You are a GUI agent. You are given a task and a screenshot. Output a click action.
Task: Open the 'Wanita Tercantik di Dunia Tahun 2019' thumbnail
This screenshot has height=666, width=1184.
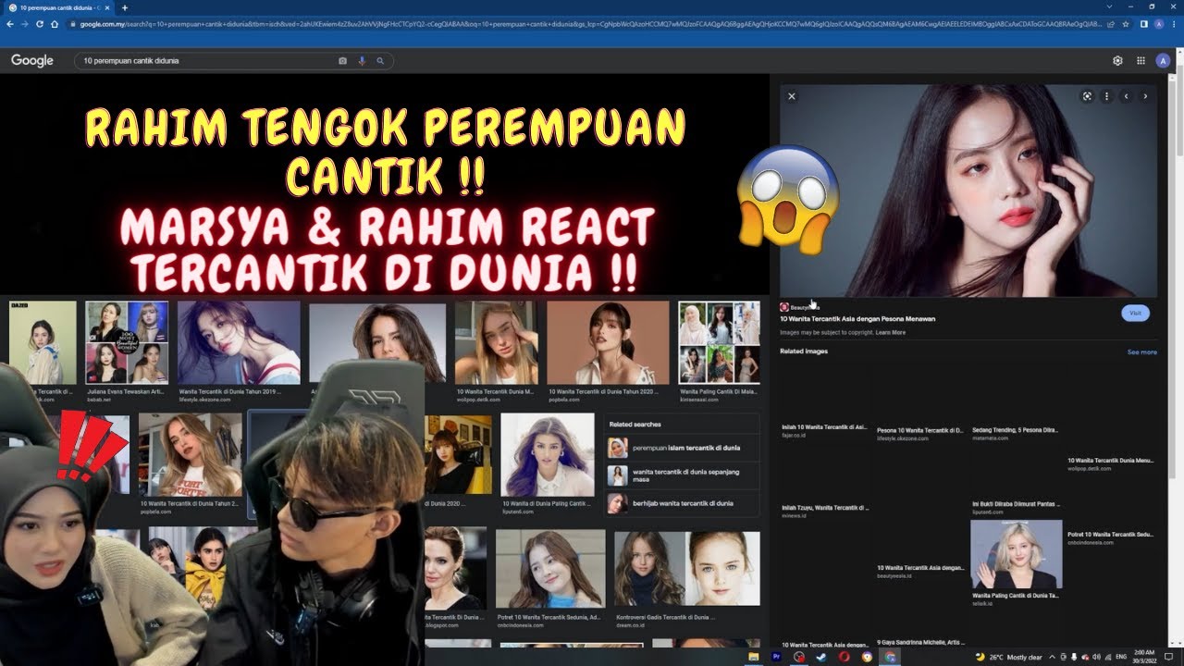[239, 342]
